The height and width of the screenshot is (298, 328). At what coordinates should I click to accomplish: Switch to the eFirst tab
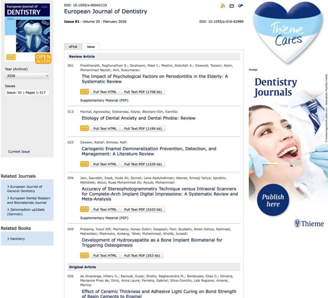point(73,47)
